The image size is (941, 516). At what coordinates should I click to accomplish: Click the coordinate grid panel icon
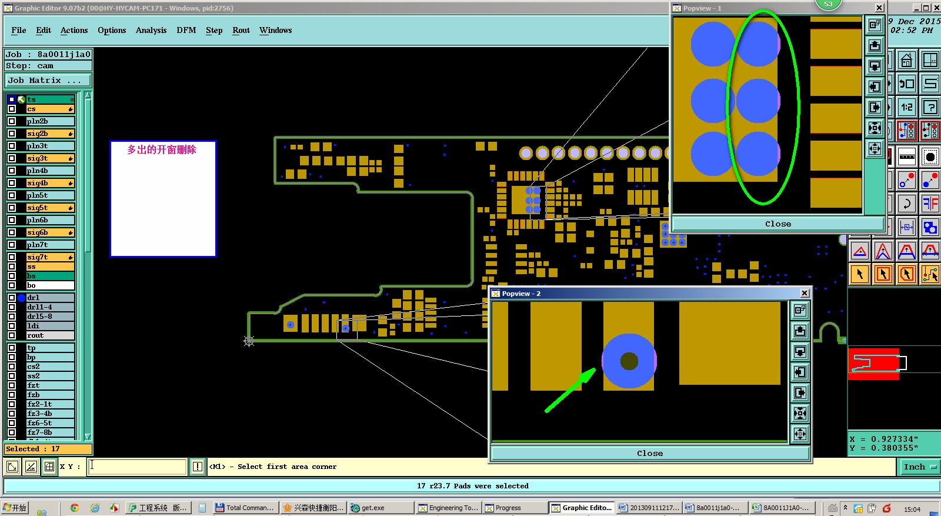[930, 60]
